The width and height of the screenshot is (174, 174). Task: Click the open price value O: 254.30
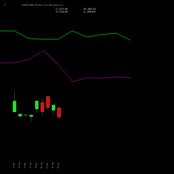pos(62,12)
